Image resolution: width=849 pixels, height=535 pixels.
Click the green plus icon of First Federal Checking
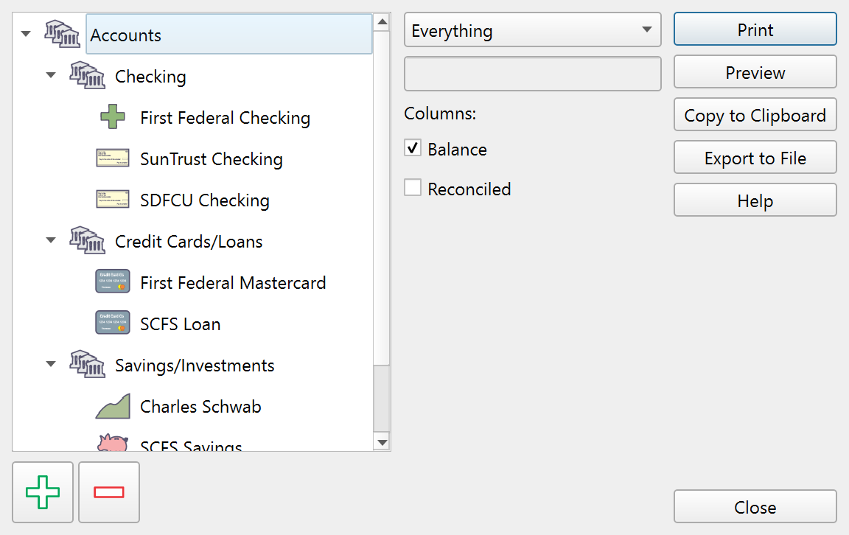click(x=113, y=116)
